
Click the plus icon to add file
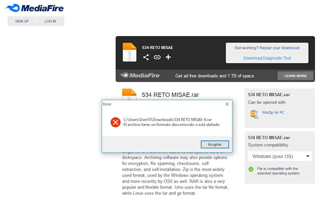click(x=168, y=57)
